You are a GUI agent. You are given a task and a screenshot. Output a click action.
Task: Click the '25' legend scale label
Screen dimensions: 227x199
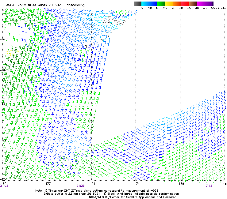(x=173, y=8)
